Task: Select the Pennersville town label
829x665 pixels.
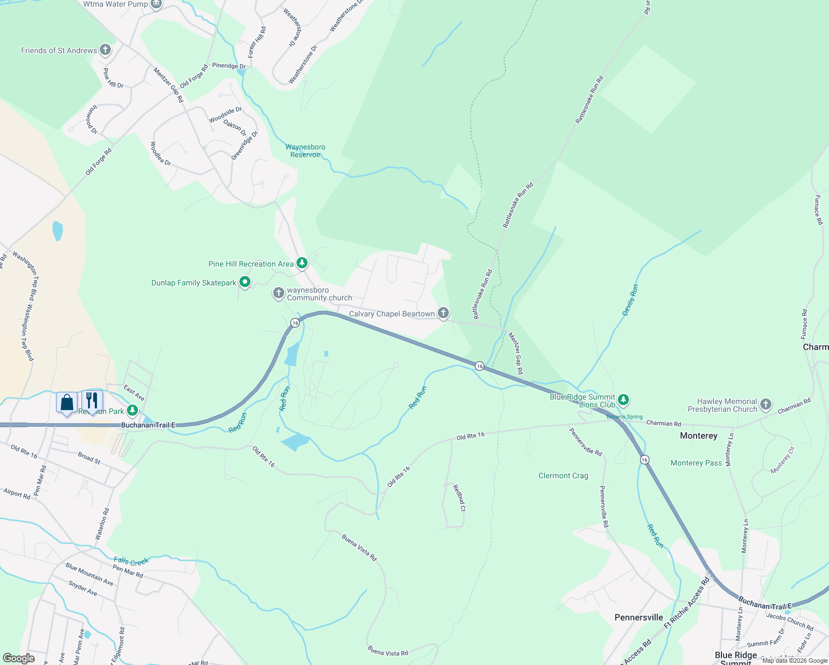Action: (639, 617)
